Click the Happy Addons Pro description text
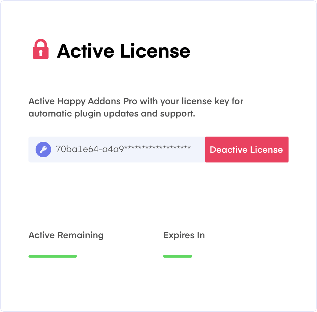This screenshot has width=317, height=312. [136, 107]
